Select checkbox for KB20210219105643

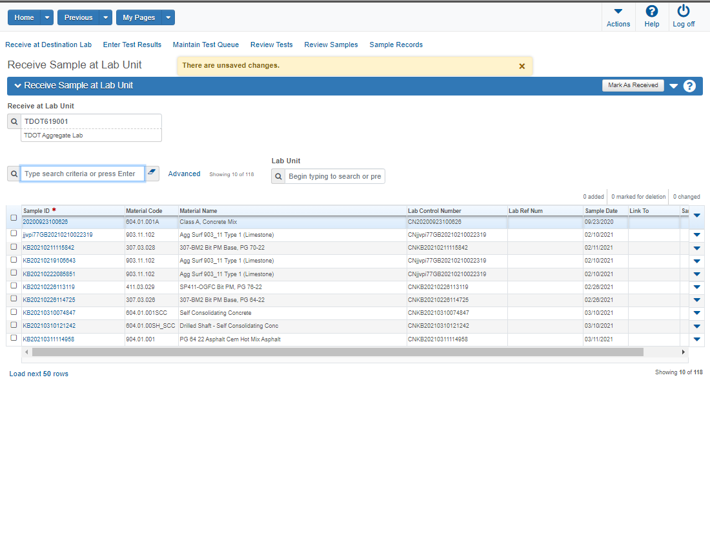14,259
